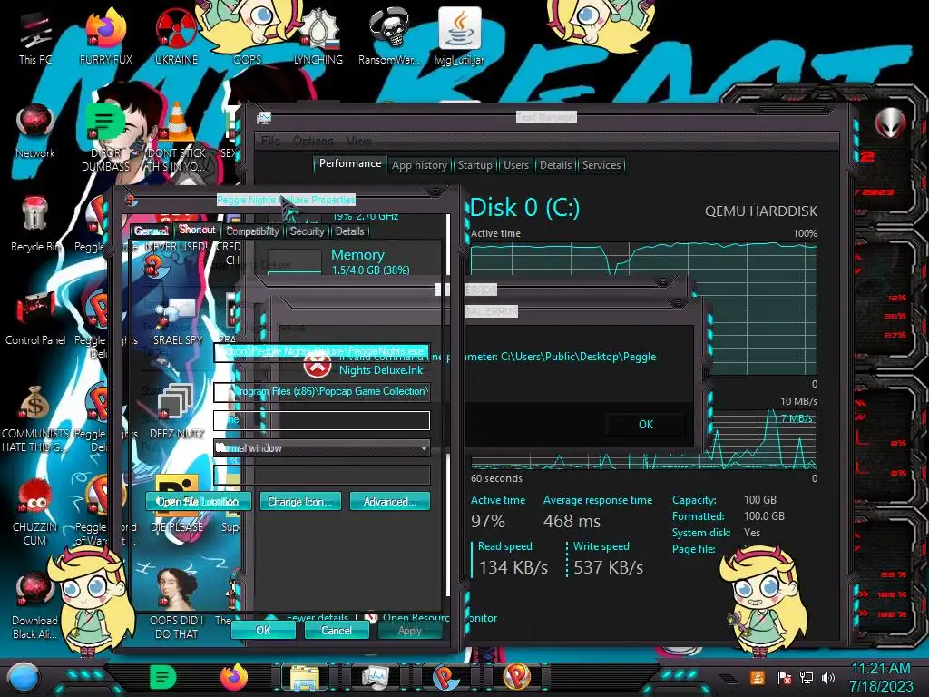Confirm Properties with the OK button
The width and height of the screenshot is (929, 697).
coord(263,631)
